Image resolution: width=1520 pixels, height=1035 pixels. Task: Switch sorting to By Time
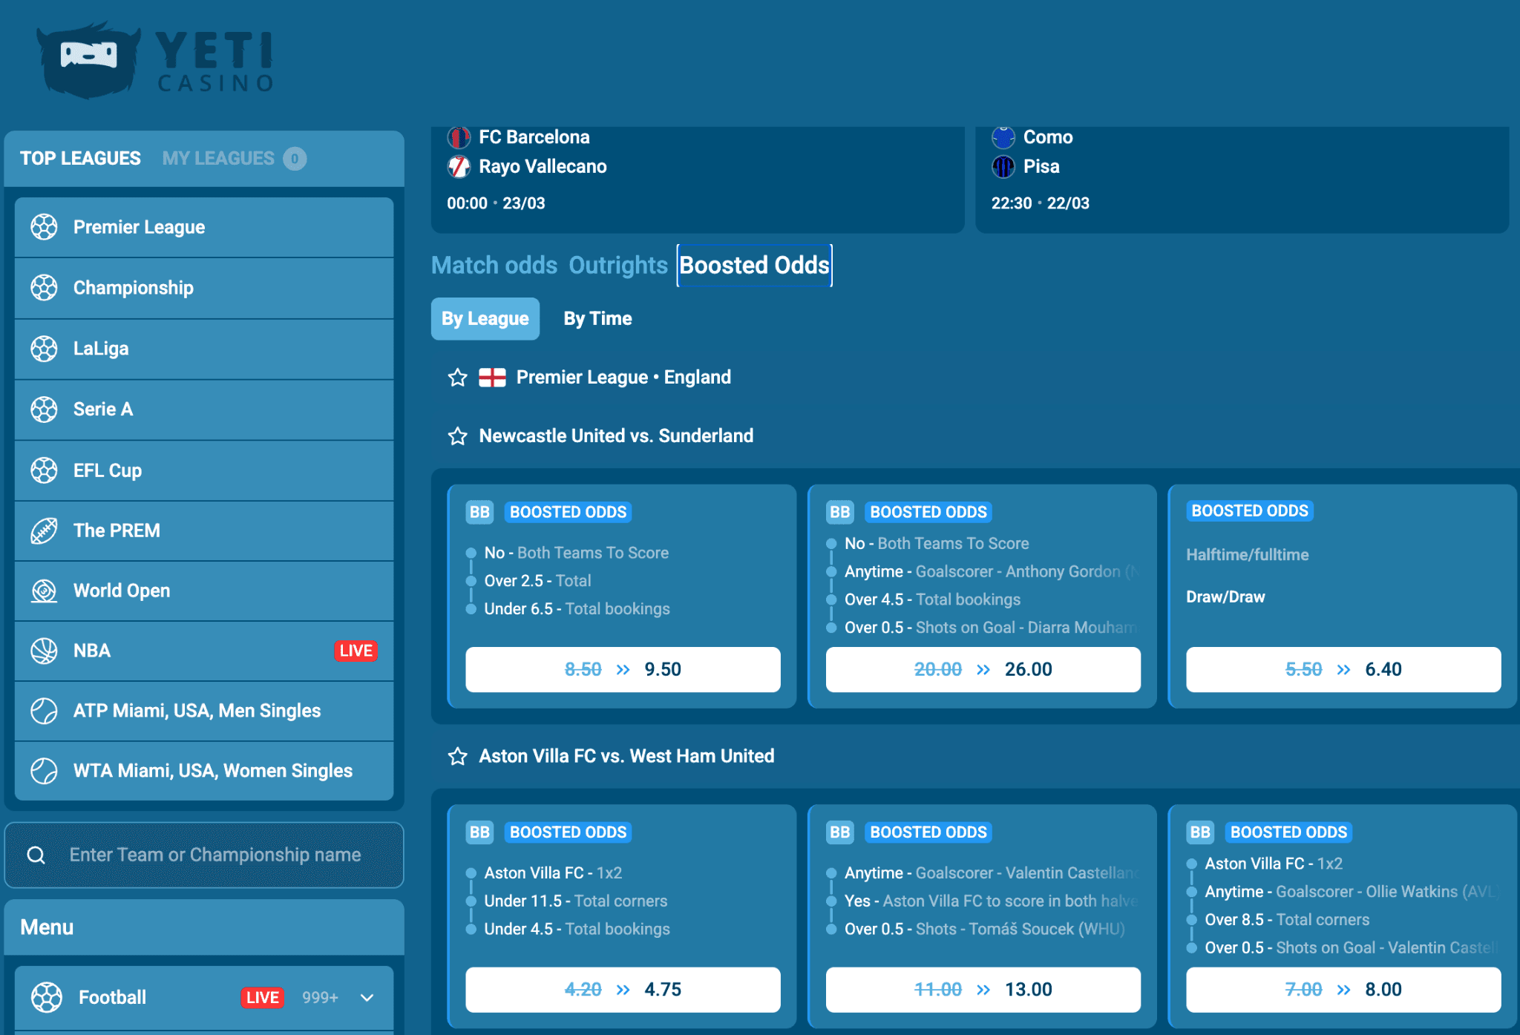(597, 318)
